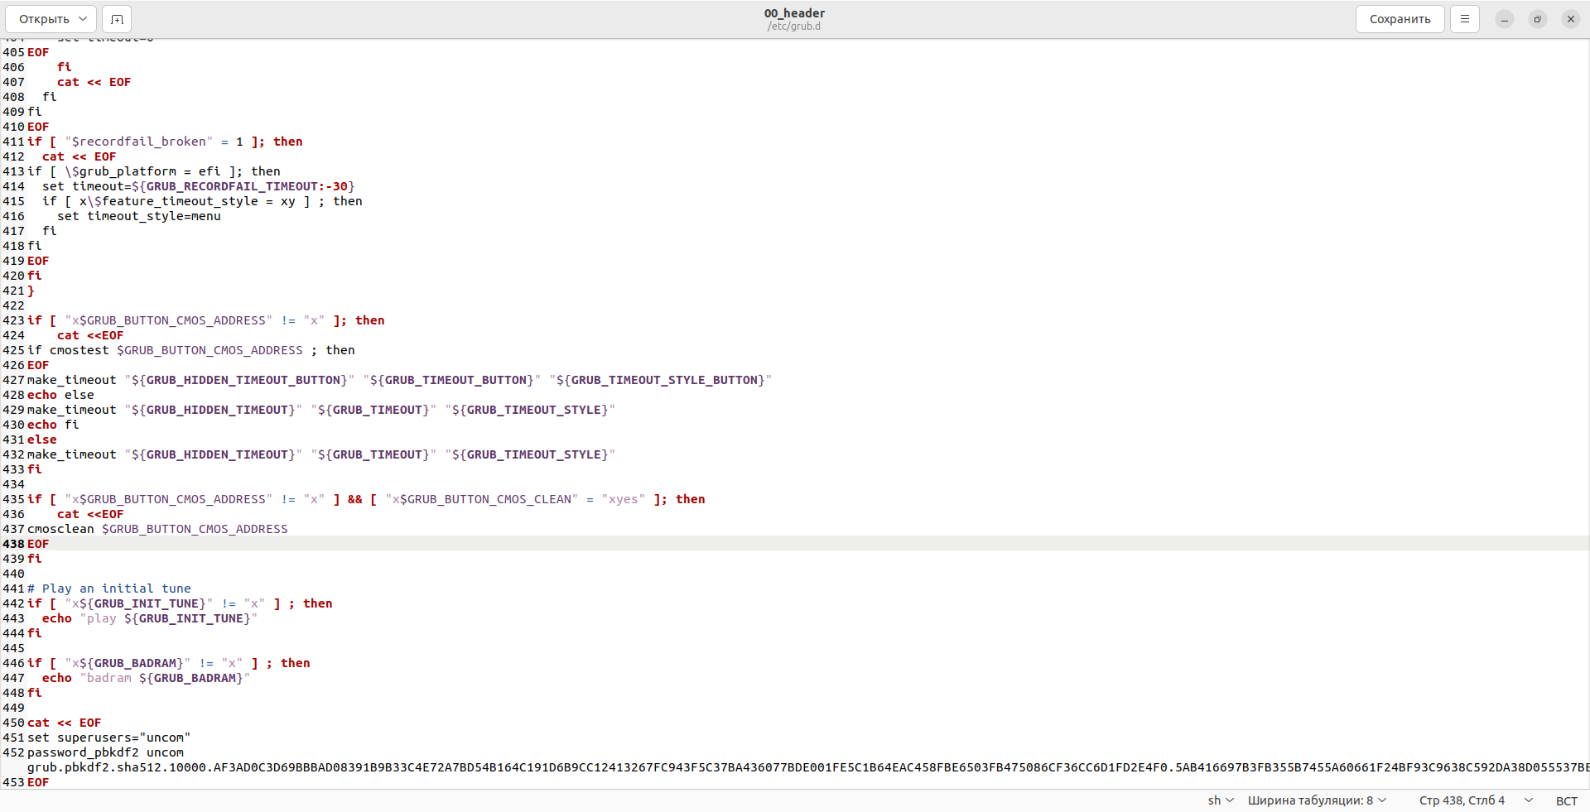Minimize the editor window
This screenshot has width=1590, height=812.
pos(1505,19)
